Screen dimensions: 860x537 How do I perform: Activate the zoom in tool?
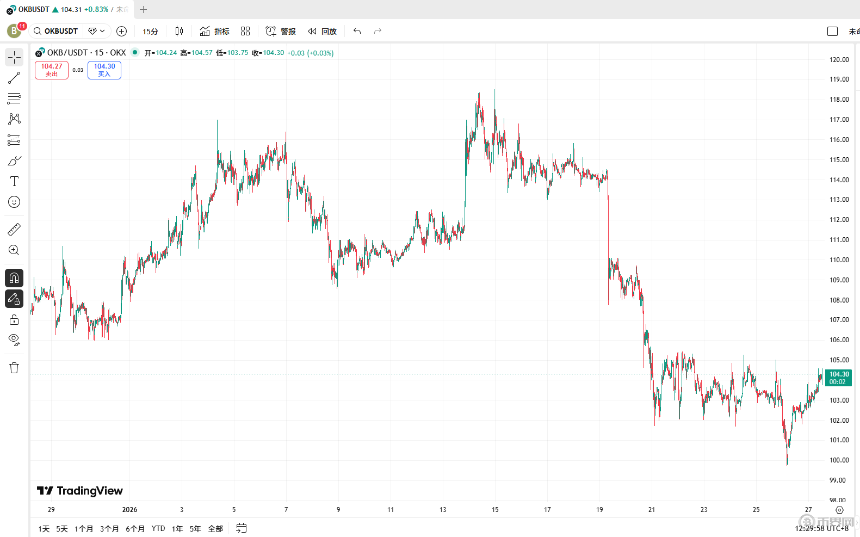[14, 250]
